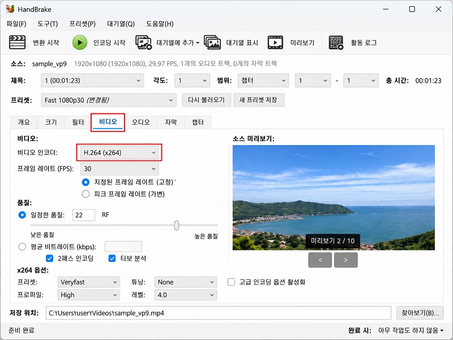This screenshot has width=453, height=340.
Task: Click the 활동 로그 toolbar label
Action: pos(364,43)
